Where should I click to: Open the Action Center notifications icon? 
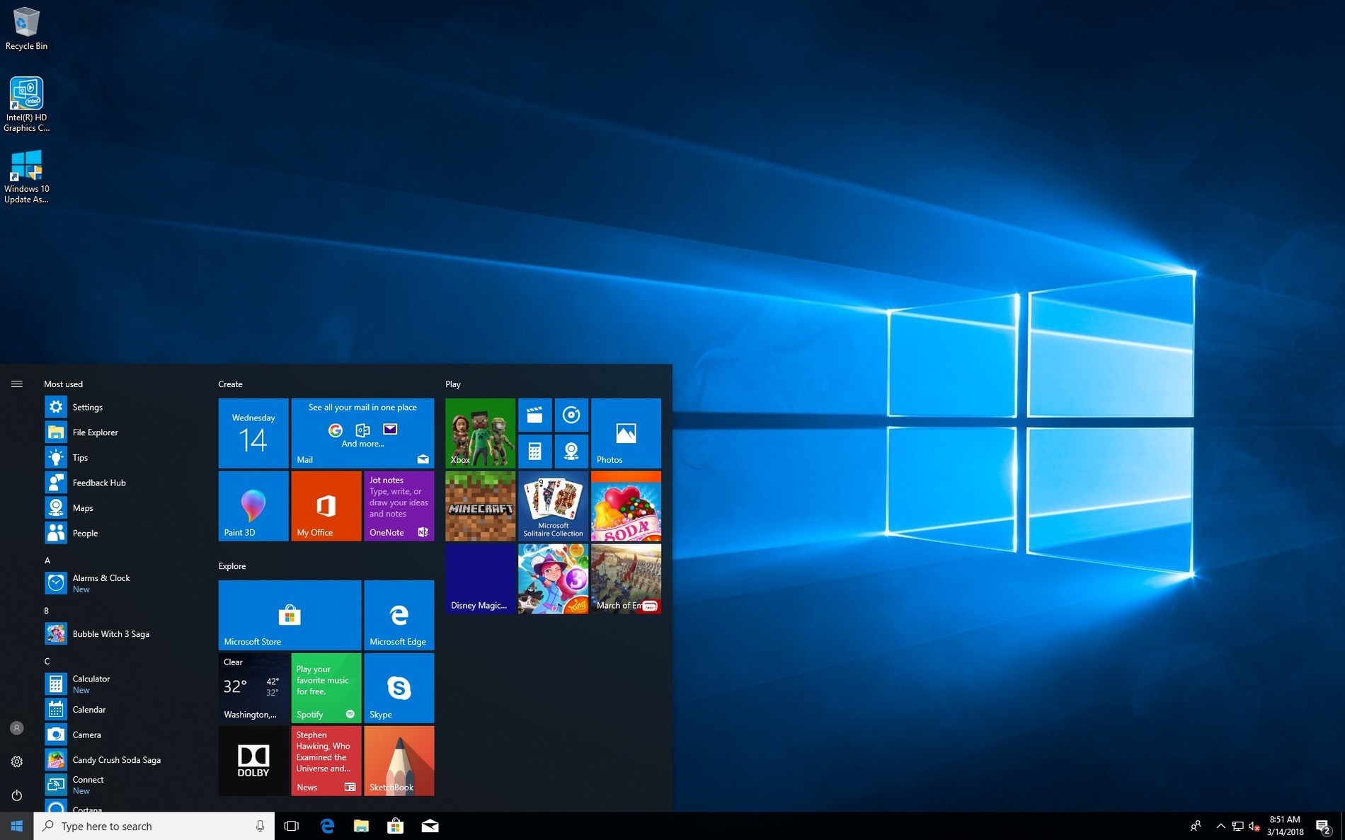1324,826
